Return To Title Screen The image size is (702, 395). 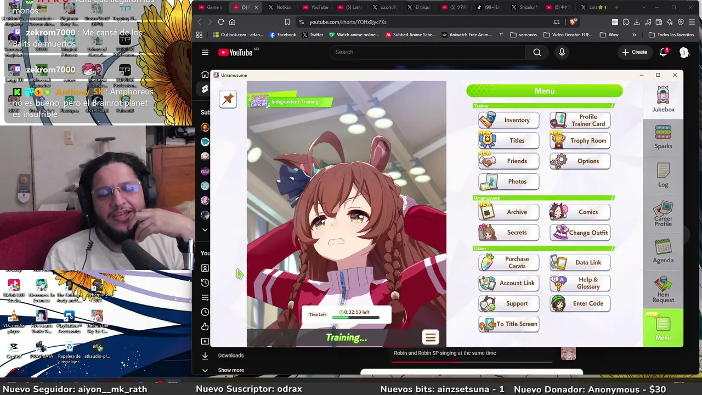(509, 324)
